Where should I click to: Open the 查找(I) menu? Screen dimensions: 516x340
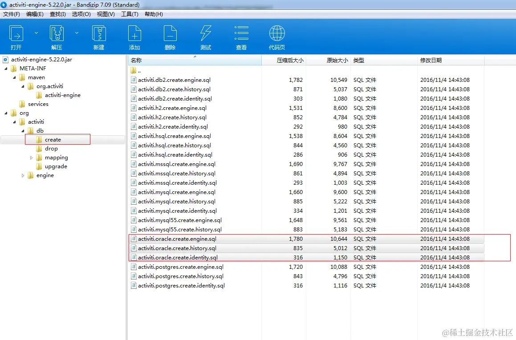click(x=57, y=14)
